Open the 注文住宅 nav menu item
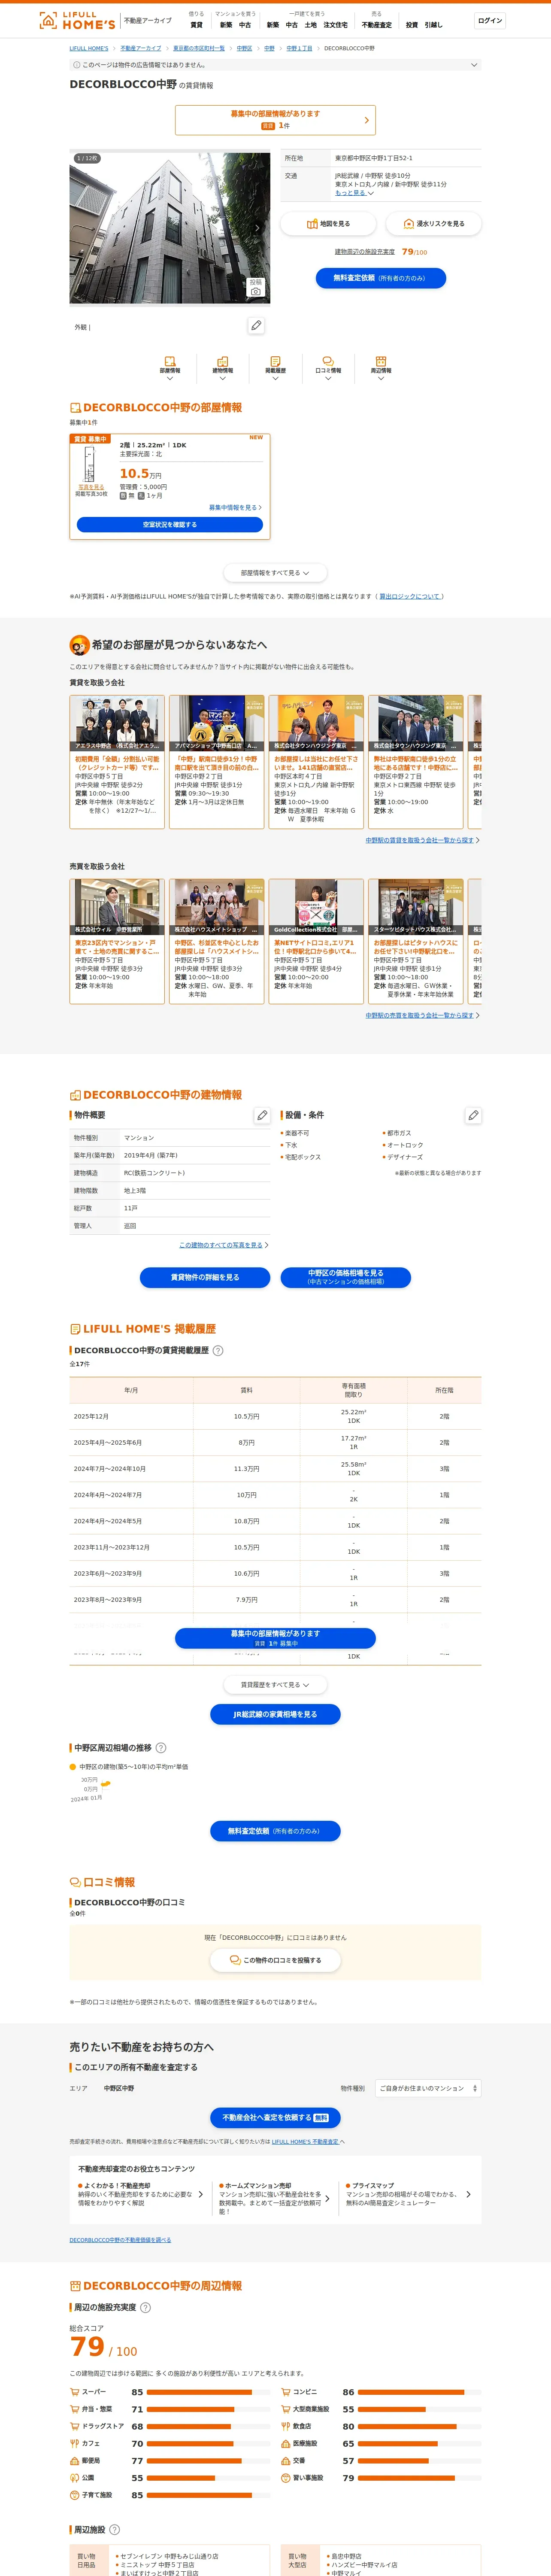 click(335, 25)
